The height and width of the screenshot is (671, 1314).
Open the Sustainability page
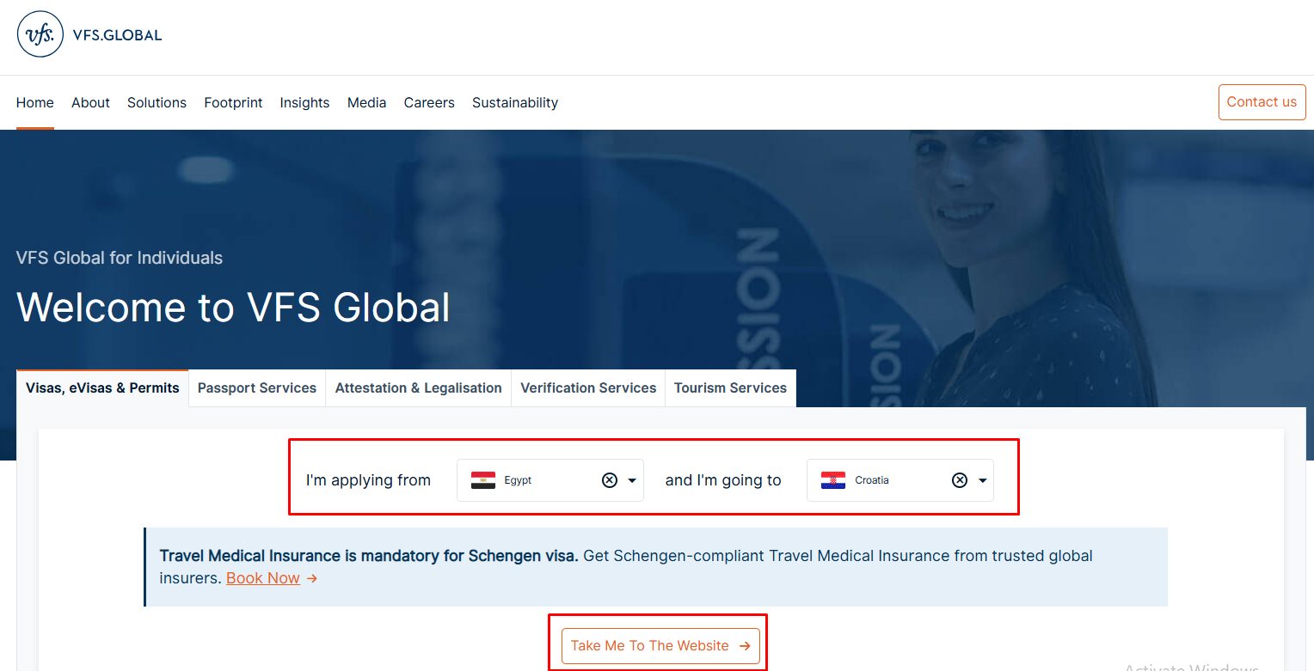tap(515, 102)
